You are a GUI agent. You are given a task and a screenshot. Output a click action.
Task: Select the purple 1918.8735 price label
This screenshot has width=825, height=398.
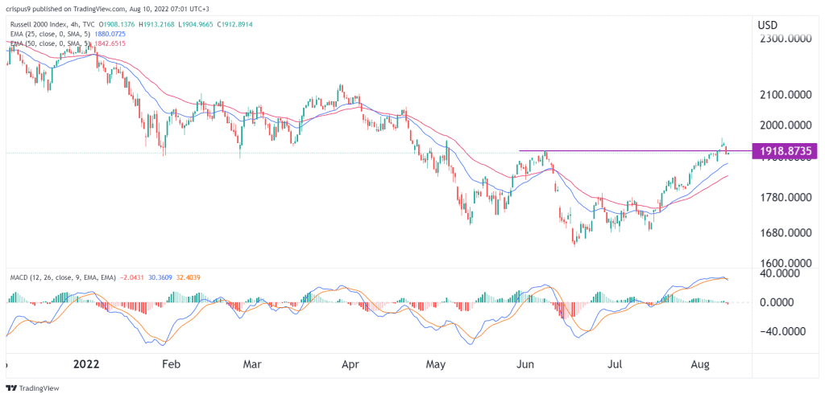[785, 150]
